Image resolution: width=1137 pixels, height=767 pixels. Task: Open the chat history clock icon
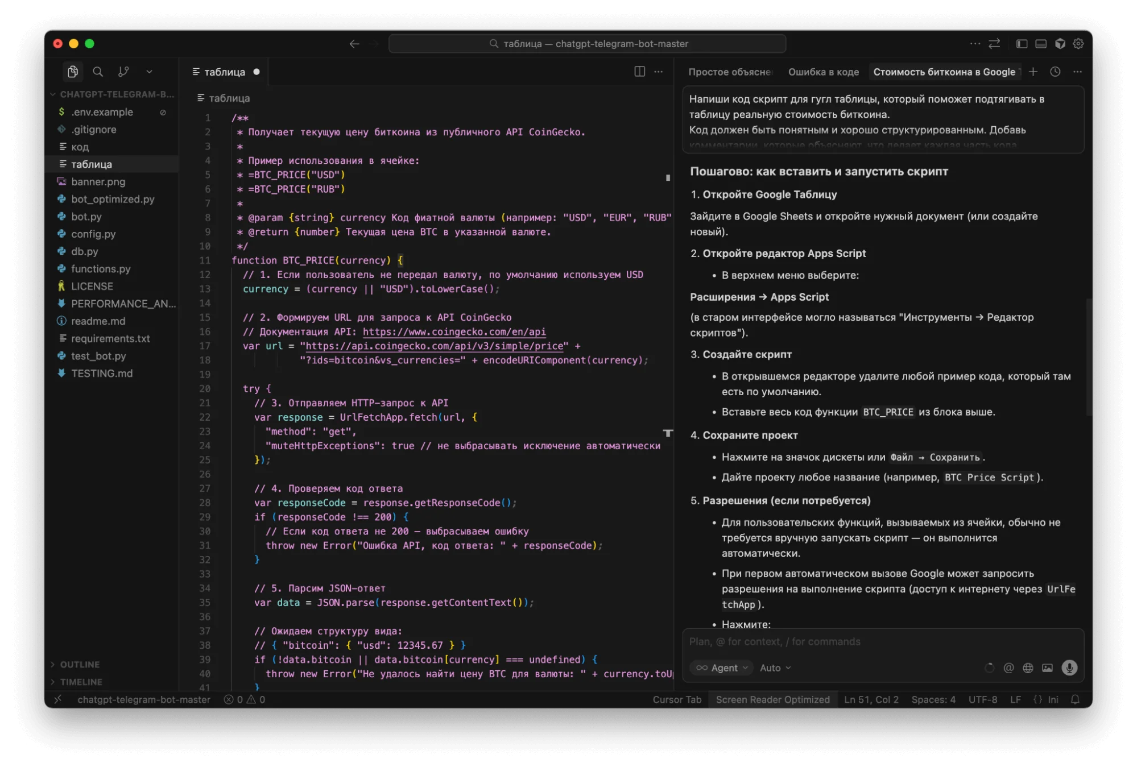pos(1055,72)
